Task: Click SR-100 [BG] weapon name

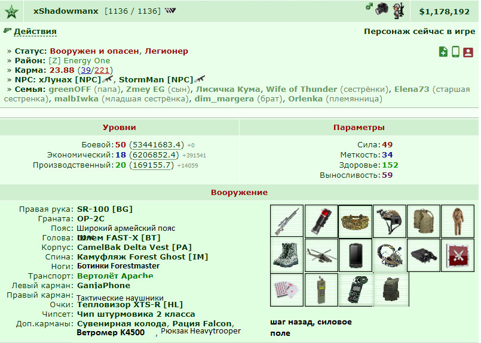Action: pos(105,209)
